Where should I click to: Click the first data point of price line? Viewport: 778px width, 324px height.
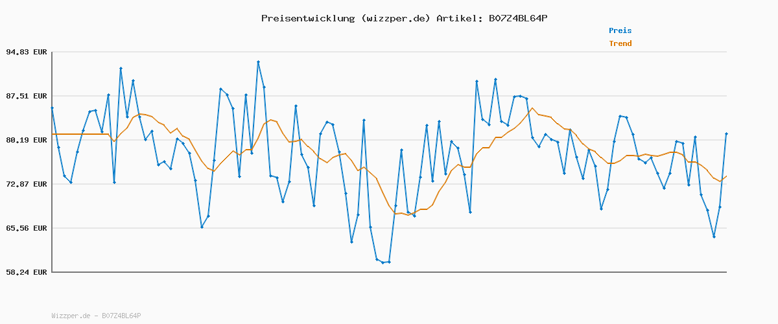pyautogui.click(x=52, y=108)
